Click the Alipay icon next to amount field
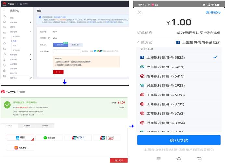 pos(95,51)
